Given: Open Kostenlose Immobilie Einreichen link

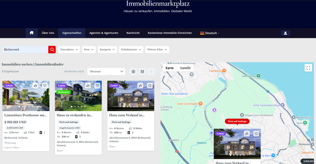Looking at the screenshot, I should point(170,33).
